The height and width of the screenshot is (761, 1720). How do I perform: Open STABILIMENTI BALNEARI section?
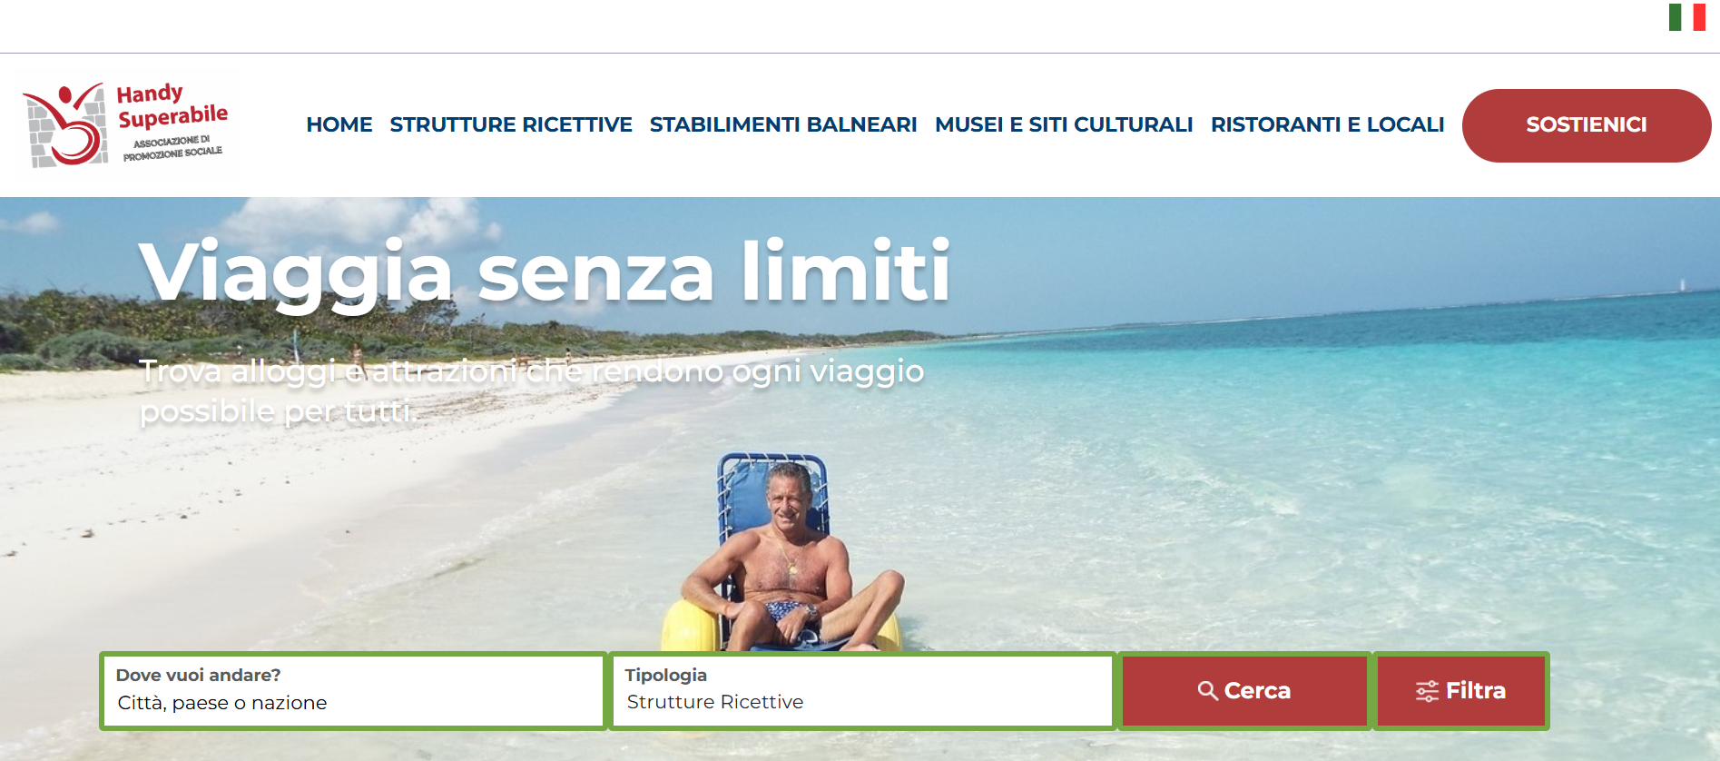[x=783, y=124]
